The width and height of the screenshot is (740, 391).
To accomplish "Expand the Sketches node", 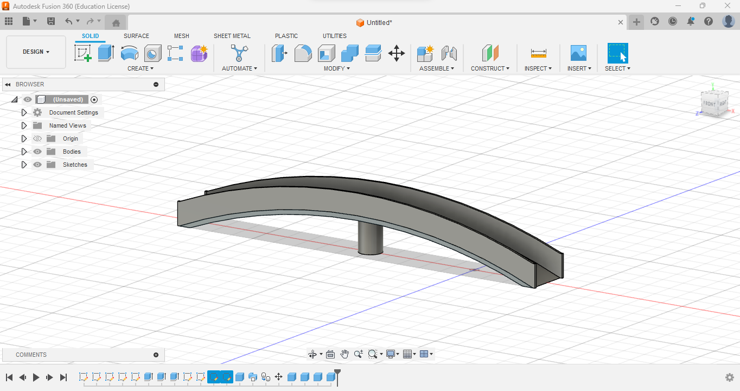I will pyautogui.click(x=24, y=165).
